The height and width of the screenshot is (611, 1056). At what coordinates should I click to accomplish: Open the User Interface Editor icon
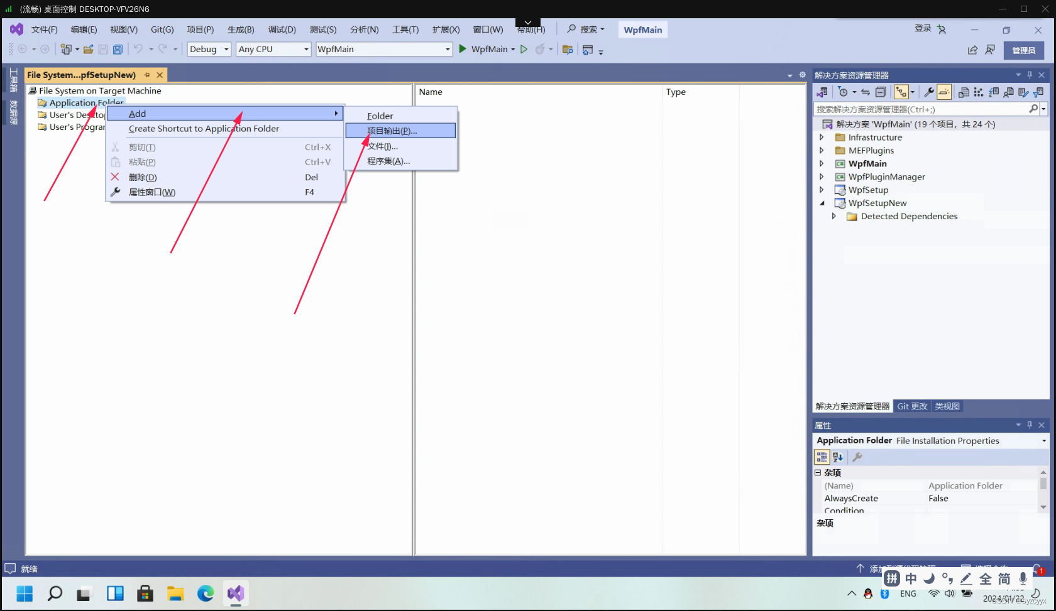pos(1008,92)
